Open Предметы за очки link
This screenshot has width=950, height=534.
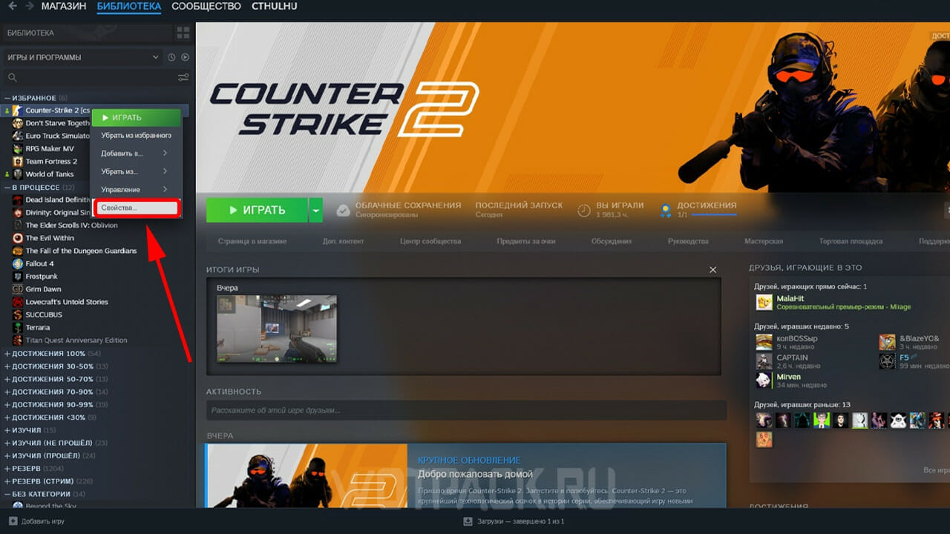click(x=528, y=241)
